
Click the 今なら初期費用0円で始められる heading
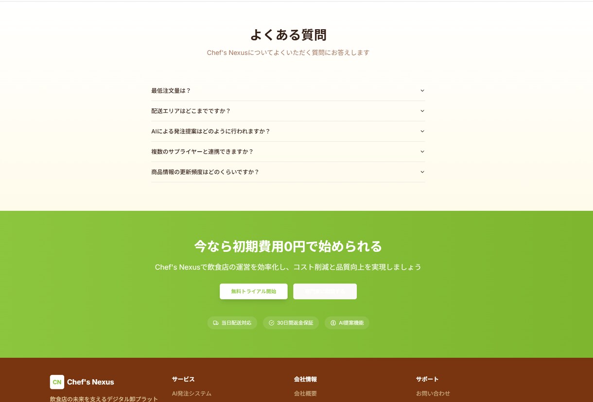click(x=288, y=246)
